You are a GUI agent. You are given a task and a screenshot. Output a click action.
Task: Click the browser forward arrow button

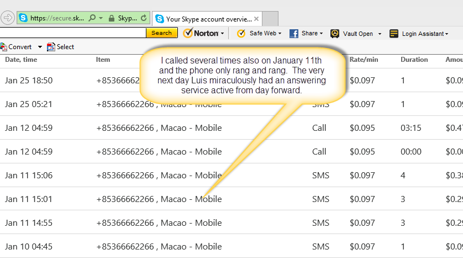click(8, 18)
